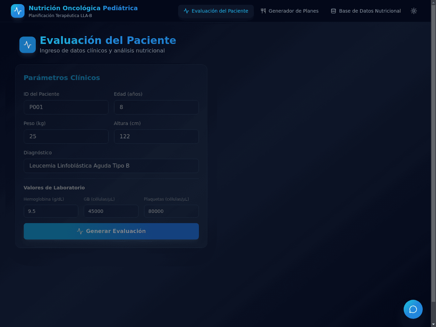Viewport: 436px width, 327px height.
Task: Click the Nutrición Oncológica Pediátrica title
Action: (x=83, y=8)
